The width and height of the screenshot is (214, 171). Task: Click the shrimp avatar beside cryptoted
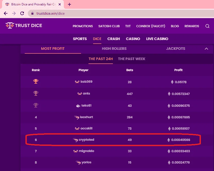point(75,140)
